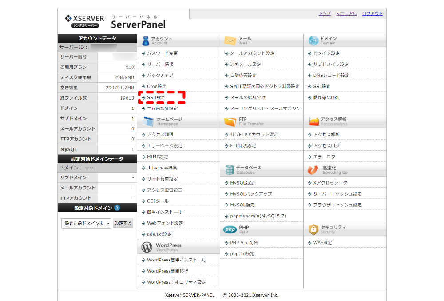
Task: Open SMTP認証の国外アクセス制限設定
Action: point(265,86)
